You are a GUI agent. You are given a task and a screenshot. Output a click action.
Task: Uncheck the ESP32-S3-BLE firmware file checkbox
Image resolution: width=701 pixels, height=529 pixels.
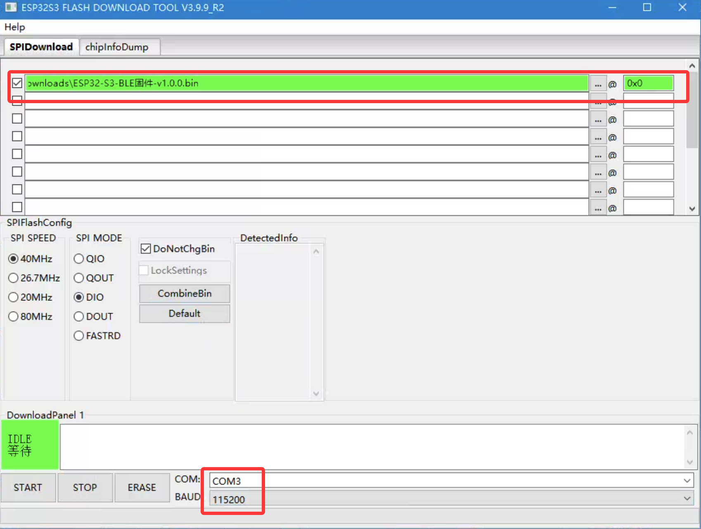tap(17, 83)
